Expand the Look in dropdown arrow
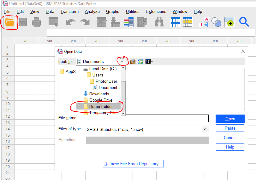Viewport: 256px width, 180px height. point(122,61)
